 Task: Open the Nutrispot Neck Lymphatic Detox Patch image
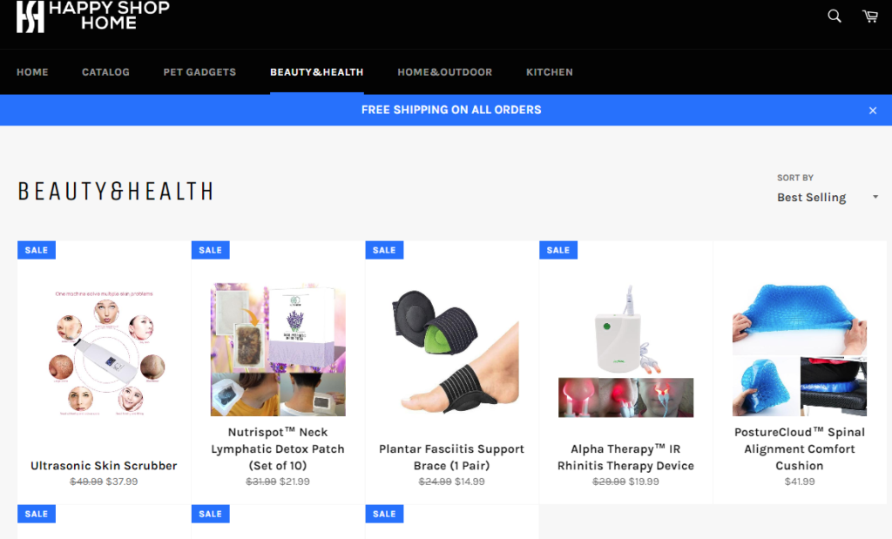pyautogui.click(x=278, y=350)
